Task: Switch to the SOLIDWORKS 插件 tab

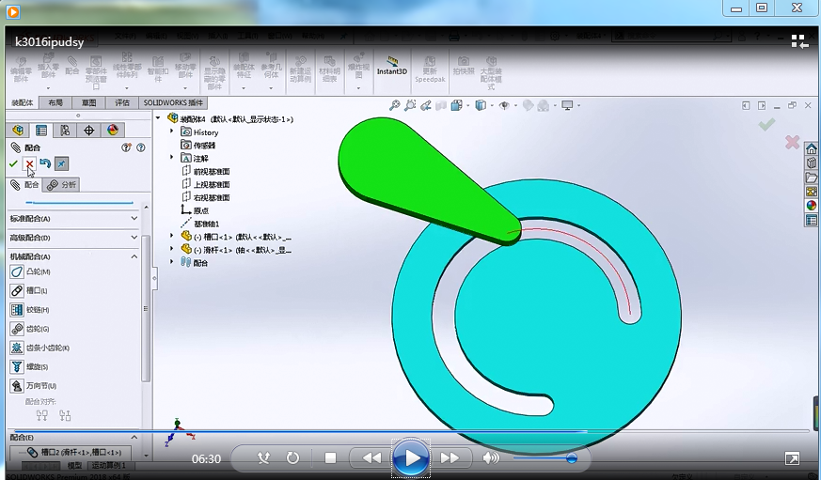Action: click(172, 102)
